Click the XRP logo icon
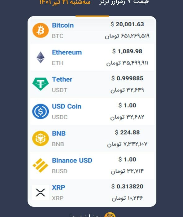 click(x=41, y=193)
